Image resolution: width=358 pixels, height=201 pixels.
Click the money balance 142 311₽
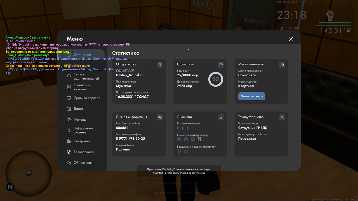335,31
